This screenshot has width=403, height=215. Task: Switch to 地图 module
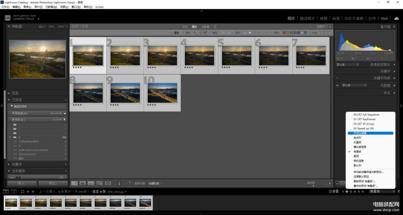(x=324, y=18)
